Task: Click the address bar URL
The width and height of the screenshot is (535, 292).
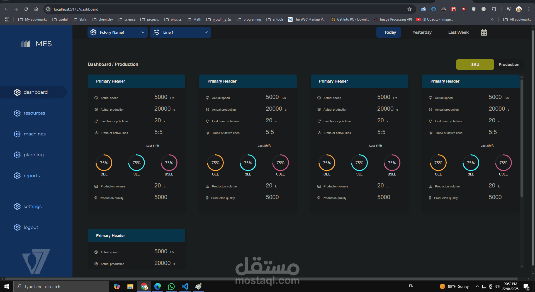Action: (x=76, y=9)
